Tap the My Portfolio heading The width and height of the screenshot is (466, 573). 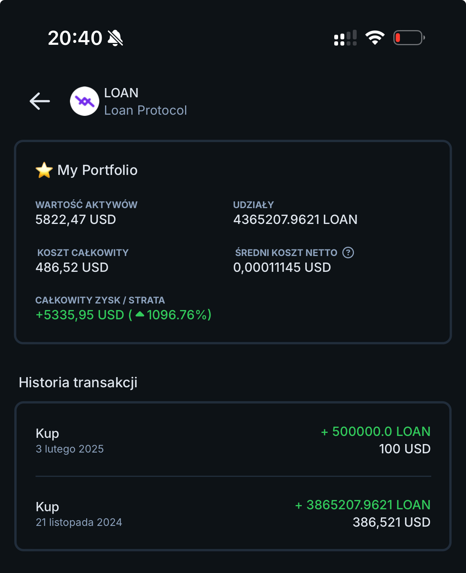[97, 170]
